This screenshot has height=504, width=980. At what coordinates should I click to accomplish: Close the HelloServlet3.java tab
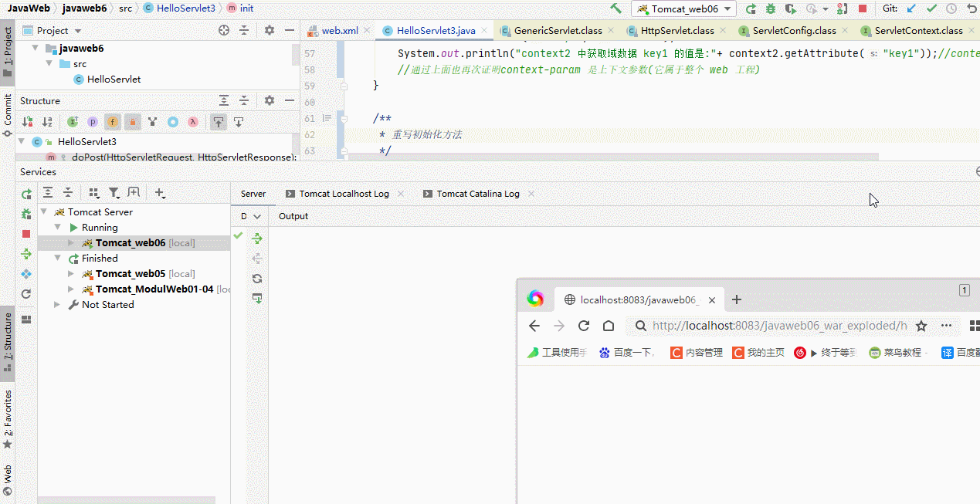[487, 31]
